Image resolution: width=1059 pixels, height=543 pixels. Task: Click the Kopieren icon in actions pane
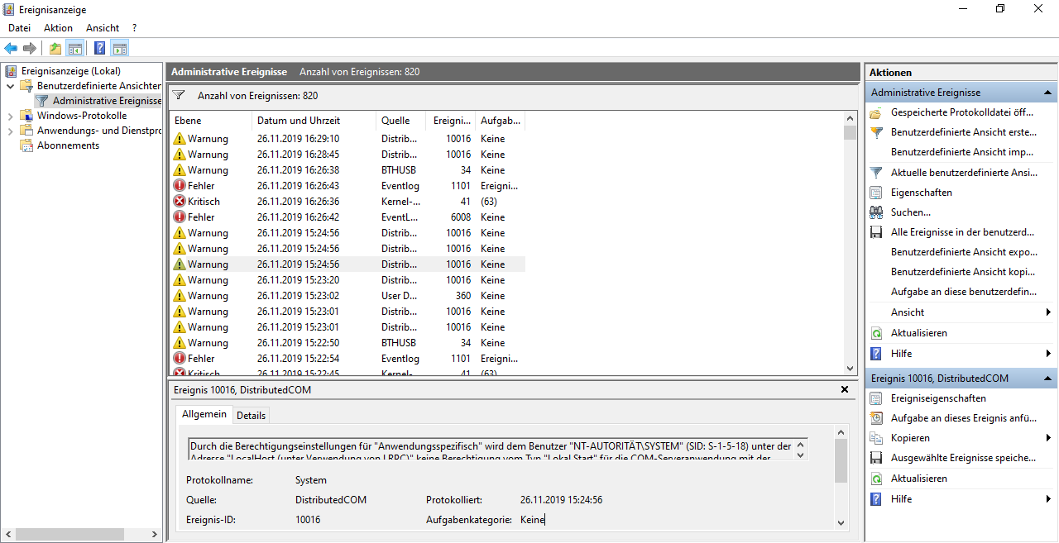click(876, 438)
